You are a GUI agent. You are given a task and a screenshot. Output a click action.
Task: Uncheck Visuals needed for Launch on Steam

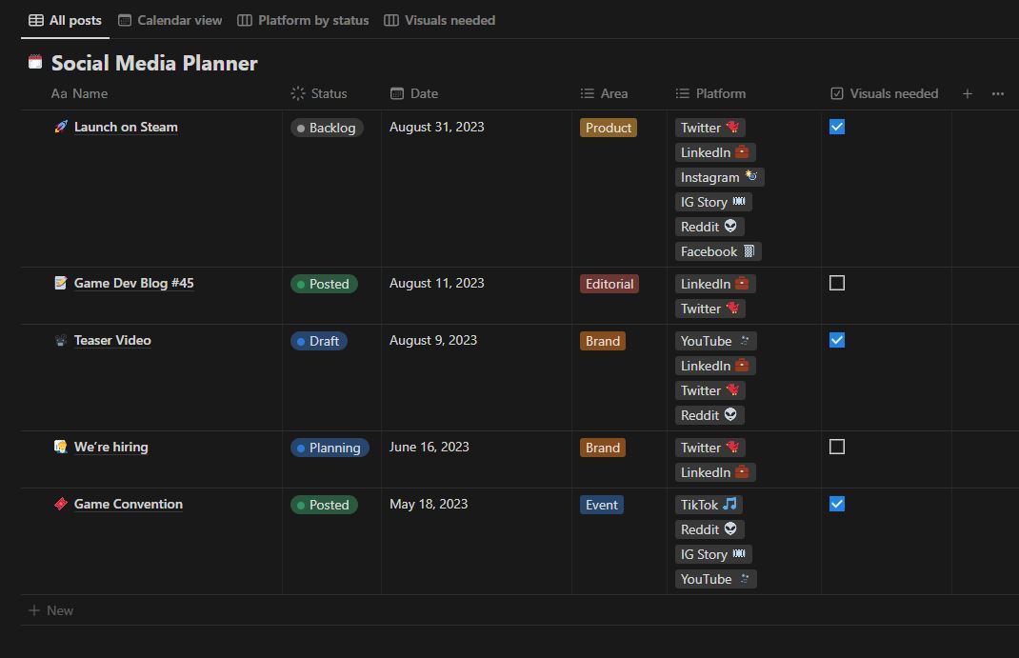click(x=836, y=126)
